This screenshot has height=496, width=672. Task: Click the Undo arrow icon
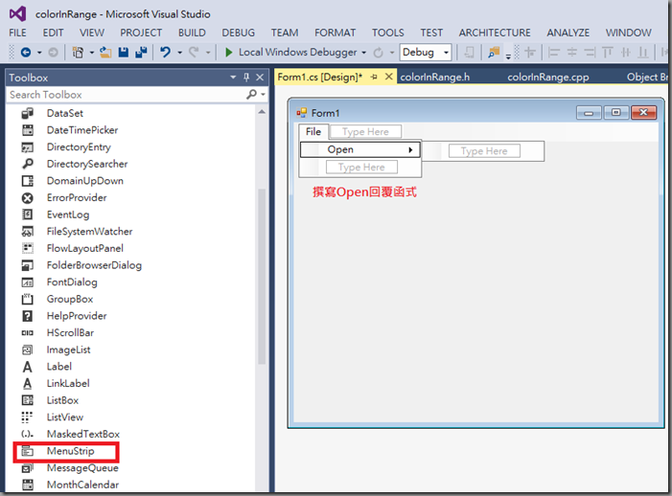click(165, 53)
